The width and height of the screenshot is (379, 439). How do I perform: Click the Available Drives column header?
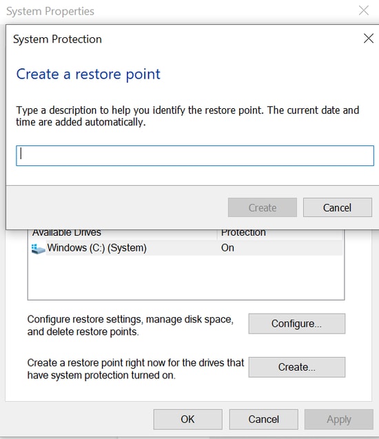tap(67, 233)
